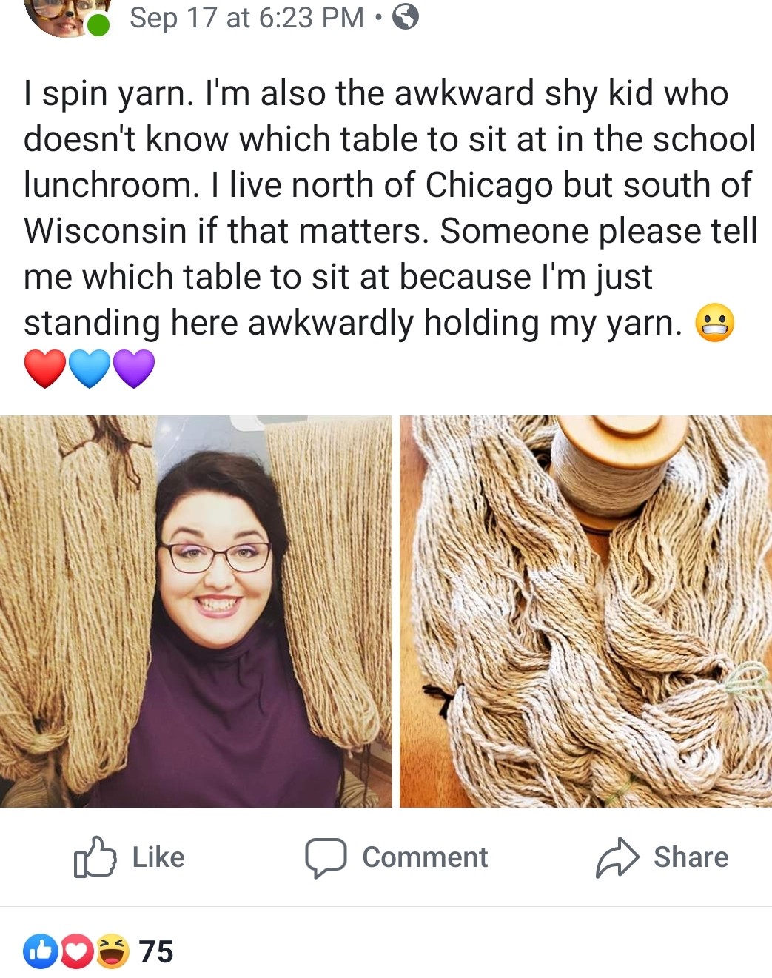Tap the speech bubble Comment icon
Screen dimensions: 772x978
326,858
